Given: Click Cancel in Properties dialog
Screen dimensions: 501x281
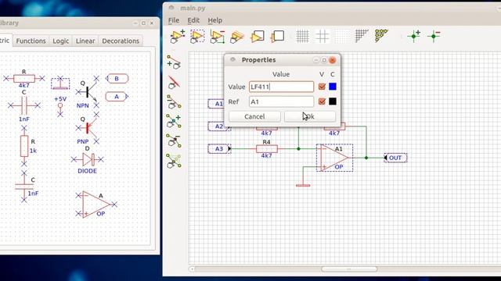Looking at the screenshot, I should [254, 116].
